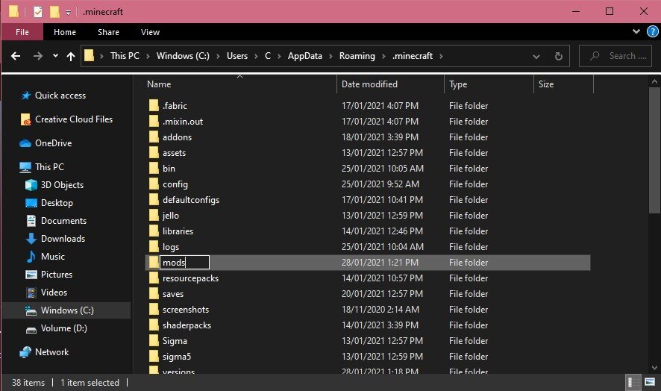Open the File menu tab

[22, 32]
